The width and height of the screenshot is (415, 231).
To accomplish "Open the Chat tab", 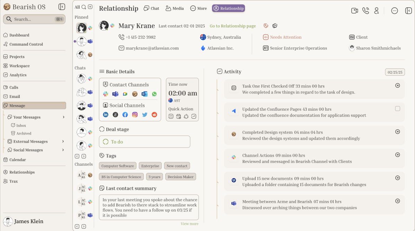I will (x=151, y=8).
